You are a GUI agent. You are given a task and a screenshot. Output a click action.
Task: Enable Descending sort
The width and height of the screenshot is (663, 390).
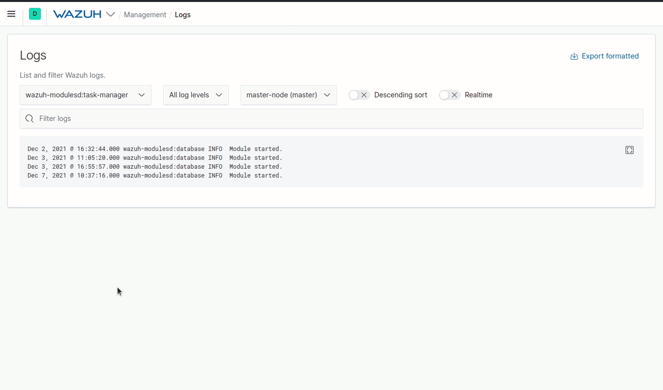pos(354,95)
